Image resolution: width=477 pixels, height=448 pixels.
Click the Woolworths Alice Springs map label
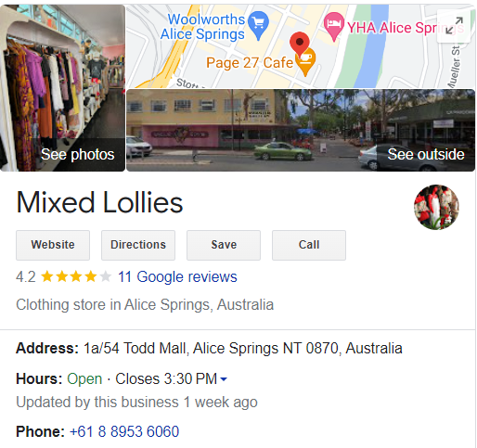pyautogui.click(x=203, y=27)
